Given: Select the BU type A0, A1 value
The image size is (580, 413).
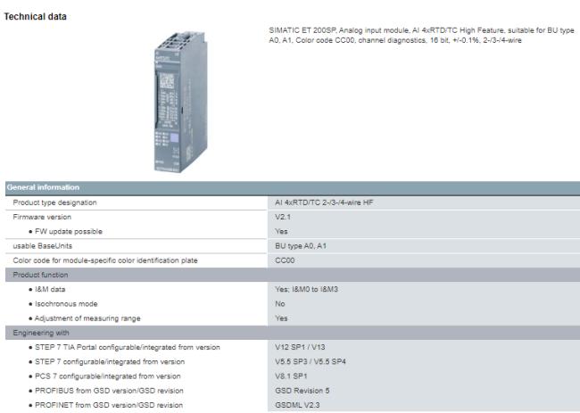Looking at the screenshot, I should (302, 245).
